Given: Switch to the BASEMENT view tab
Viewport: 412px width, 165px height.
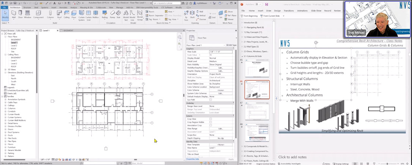Looking at the screenshot, I should click(x=68, y=31).
